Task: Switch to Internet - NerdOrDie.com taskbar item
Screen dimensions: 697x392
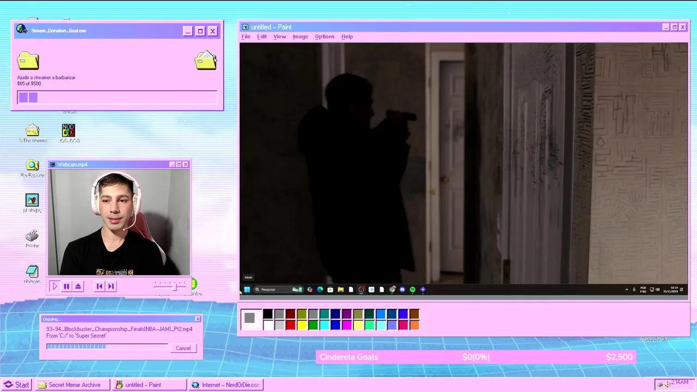Action: click(226, 384)
